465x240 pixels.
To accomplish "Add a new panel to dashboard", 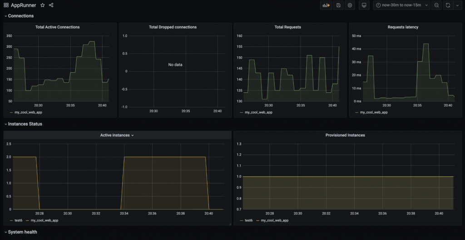I will (x=326, y=5).
